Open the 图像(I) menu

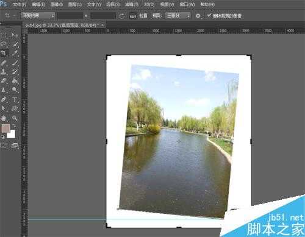(x=57, y=4)
